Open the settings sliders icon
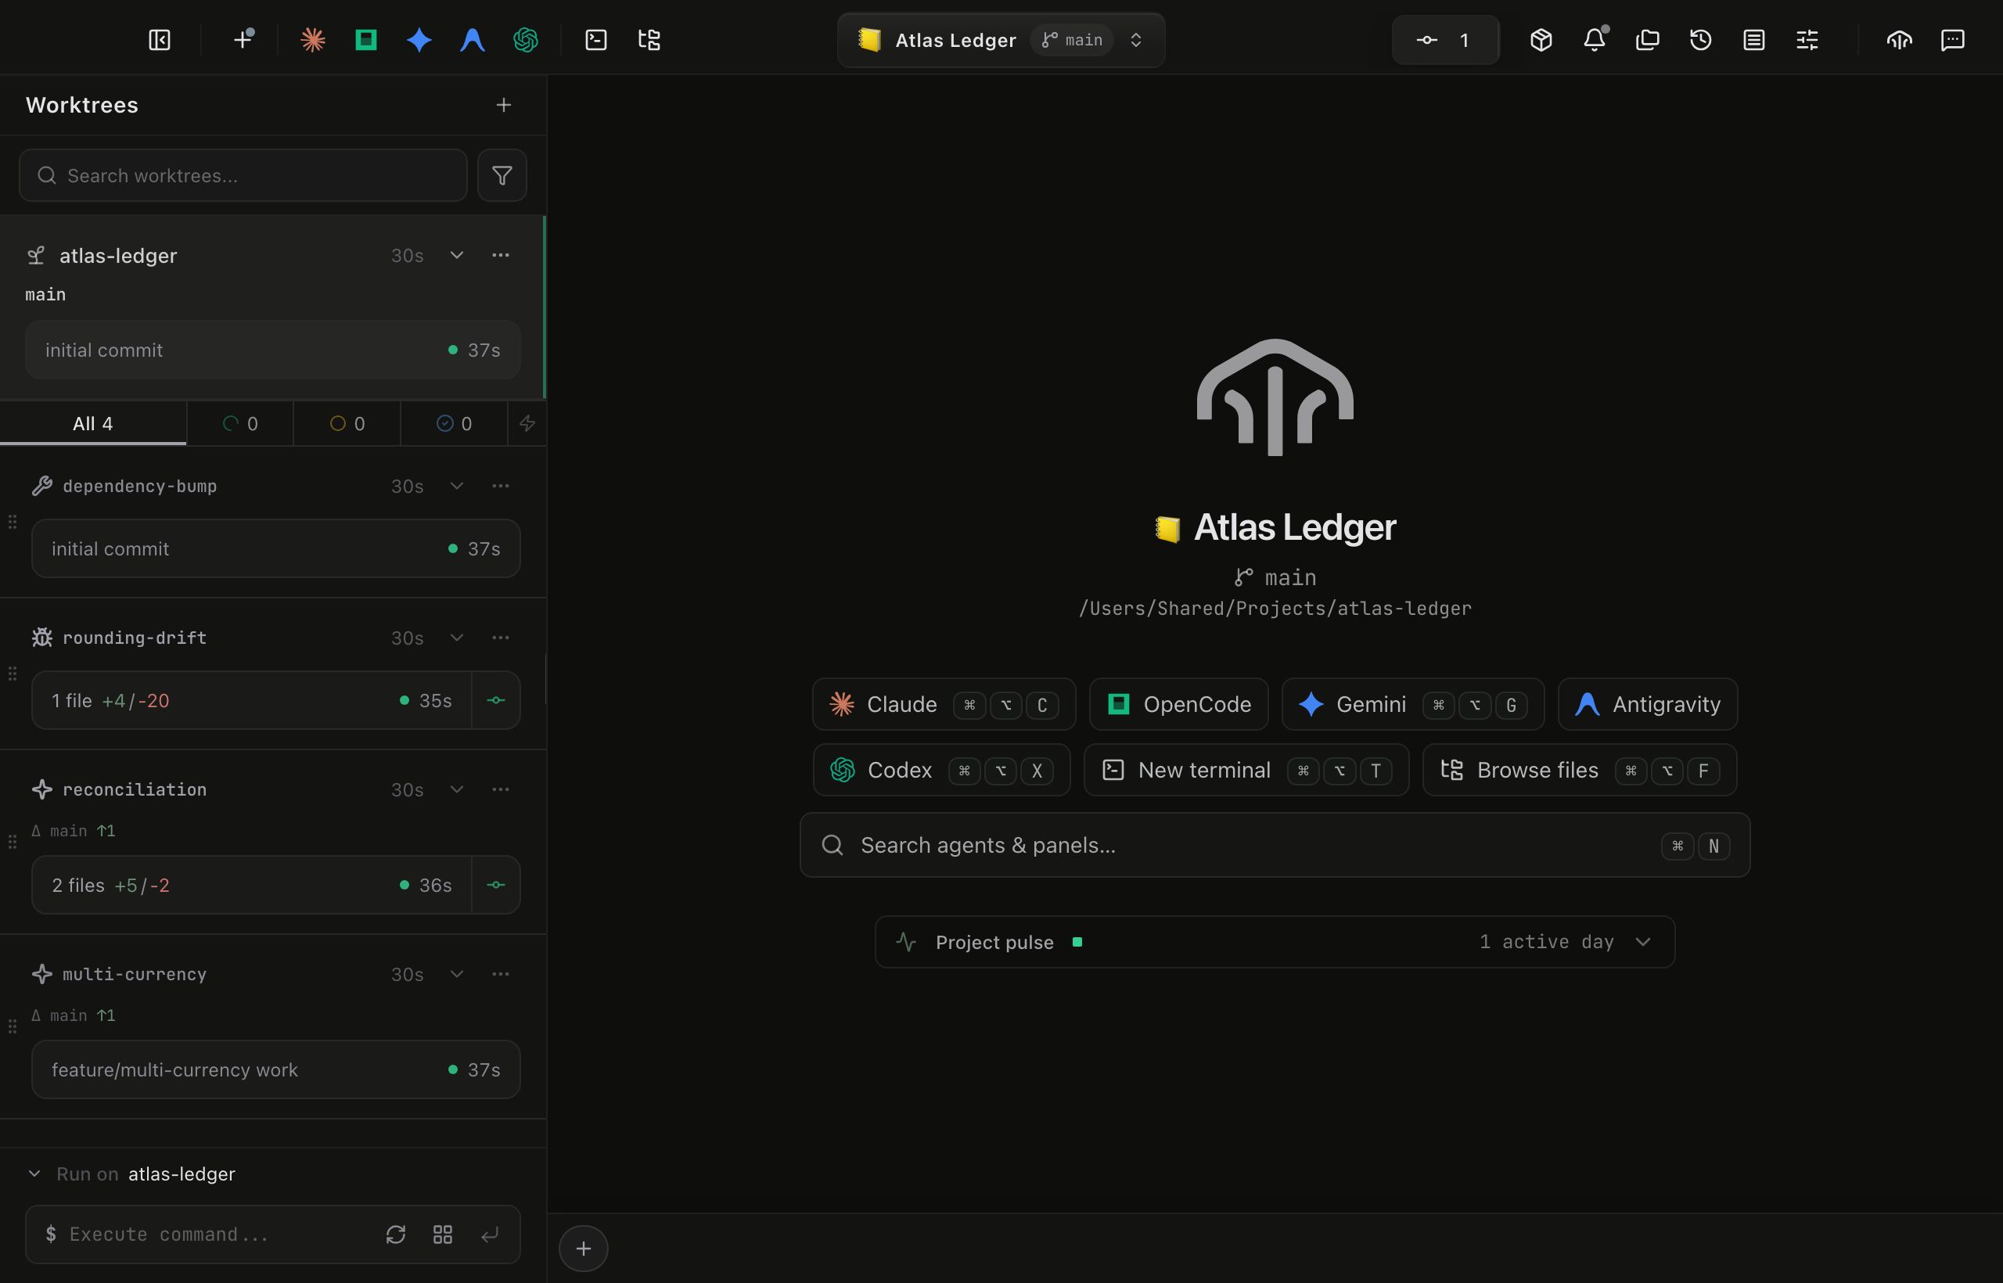 (1807, 40)
